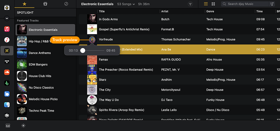This screenshot has width=280, height=131.
Task: Select Electronic Essentials playlist
Action: 45,30
